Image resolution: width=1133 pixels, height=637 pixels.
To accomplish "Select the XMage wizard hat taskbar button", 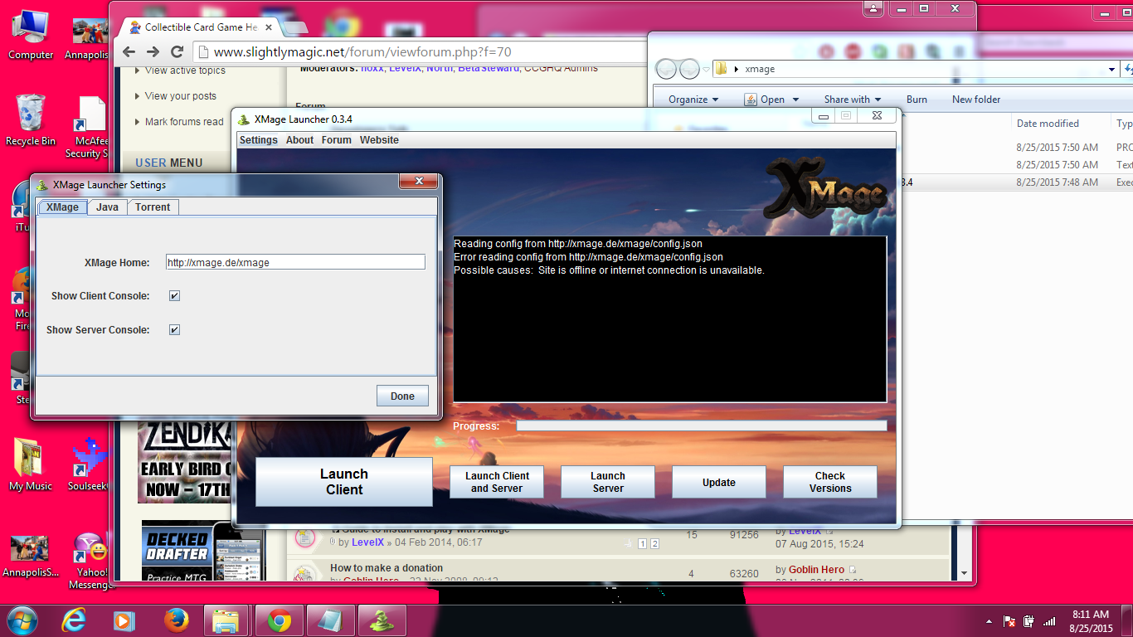I will click(382, 620).
